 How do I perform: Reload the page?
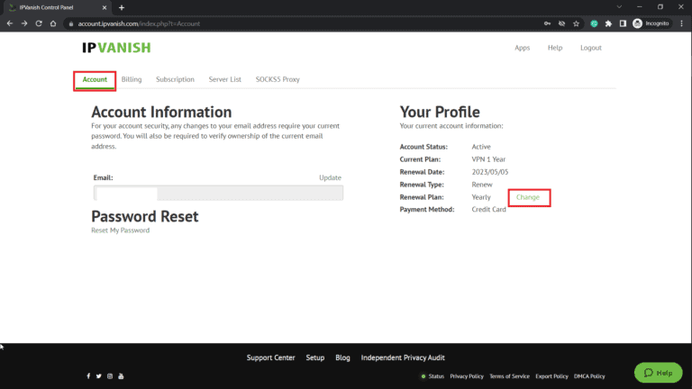(x=39, y=23)
